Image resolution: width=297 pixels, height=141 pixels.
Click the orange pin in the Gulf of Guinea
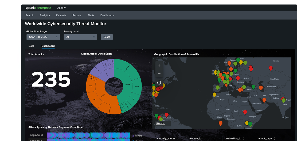[x=220, y=123]
